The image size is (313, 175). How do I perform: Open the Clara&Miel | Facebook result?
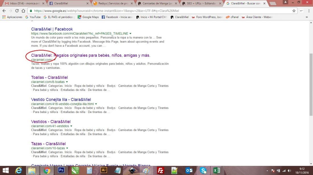click(x=52, y=29)
